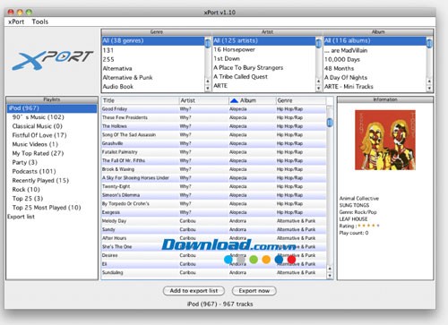Click Artist list scroll down arrow
448x325 pixels.
click(x=318, y=88)
